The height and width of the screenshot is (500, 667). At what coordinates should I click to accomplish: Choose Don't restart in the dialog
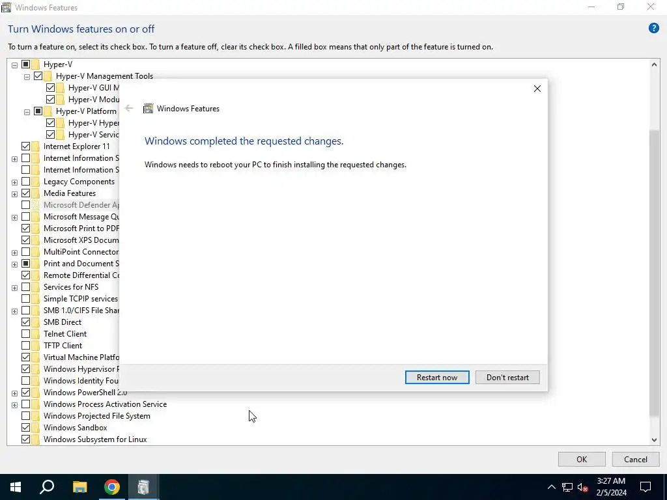tap(507, 377)
